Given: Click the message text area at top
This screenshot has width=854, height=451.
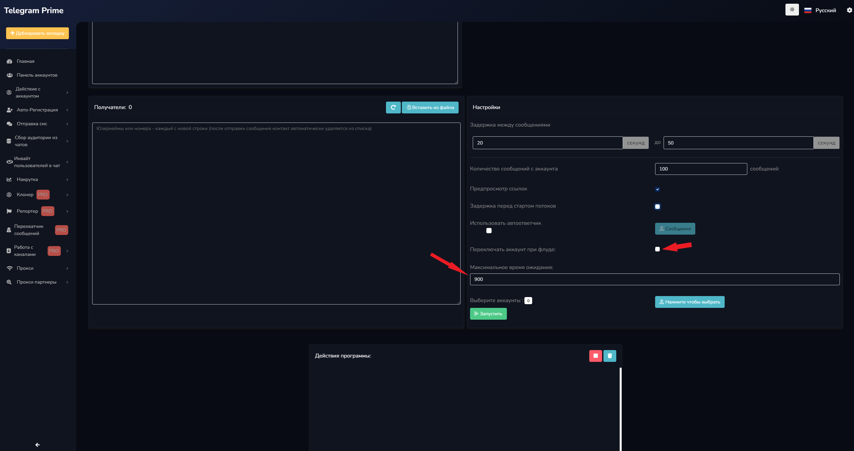Looking at the screenshot, I should click(x=275, y=53).
